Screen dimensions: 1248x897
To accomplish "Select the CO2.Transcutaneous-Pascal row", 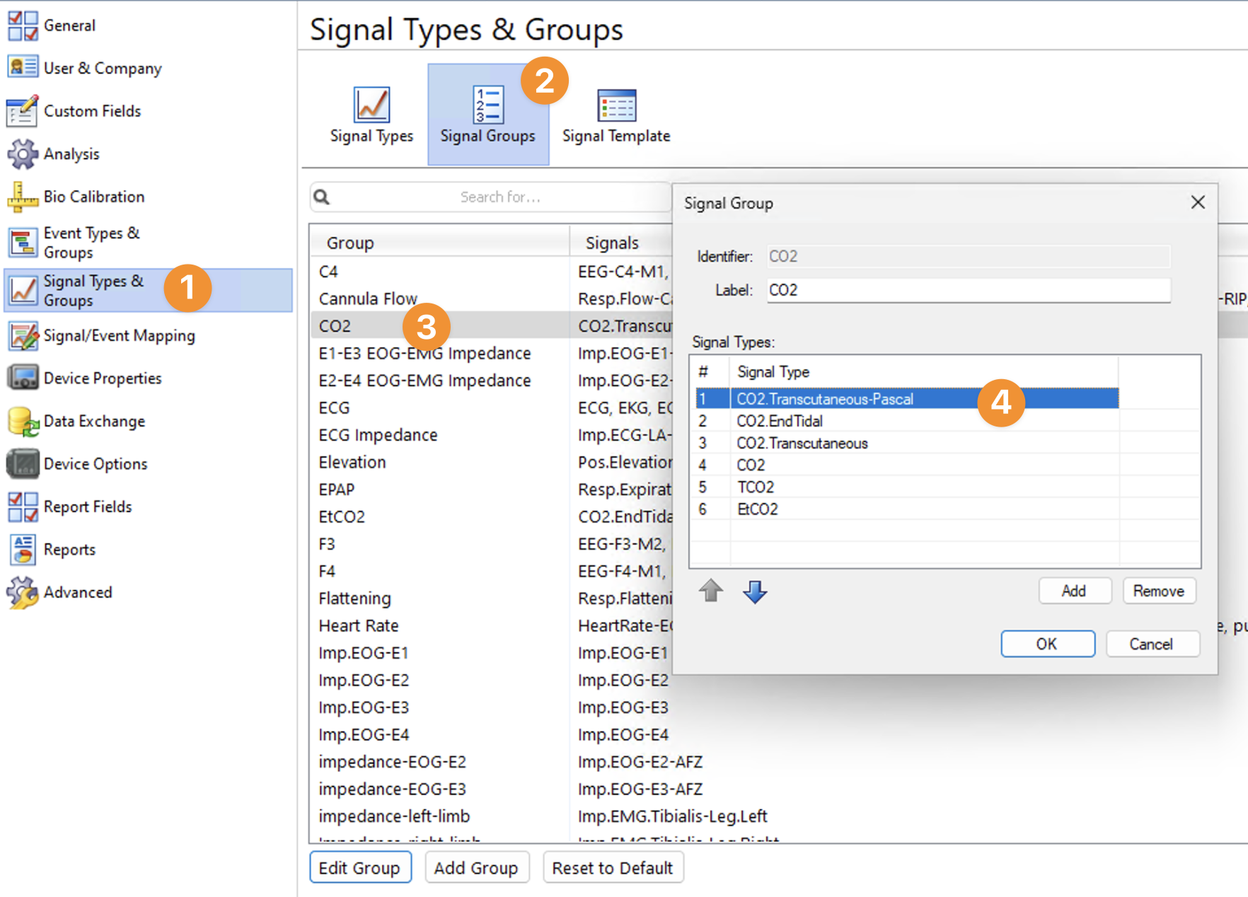I will [x=906, y=399].
